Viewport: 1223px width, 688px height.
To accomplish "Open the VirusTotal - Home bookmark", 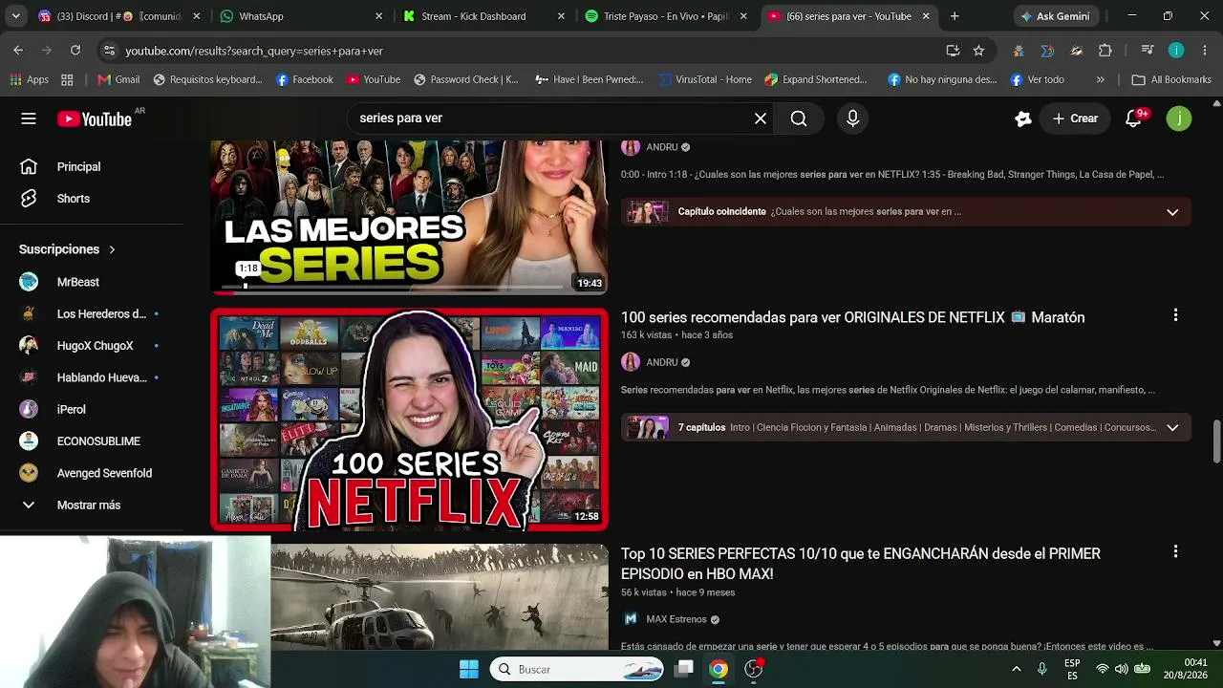I will pyautogui.click(x=705, y=80).
